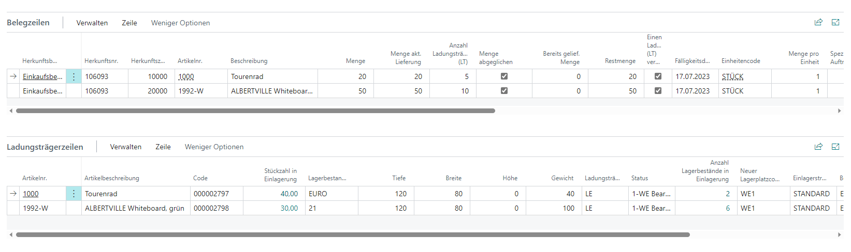Viewport: 851px width, 252px height.
Task: Expand Ladungsträgerzeilen section to full view icon
Action: [835, 147]
